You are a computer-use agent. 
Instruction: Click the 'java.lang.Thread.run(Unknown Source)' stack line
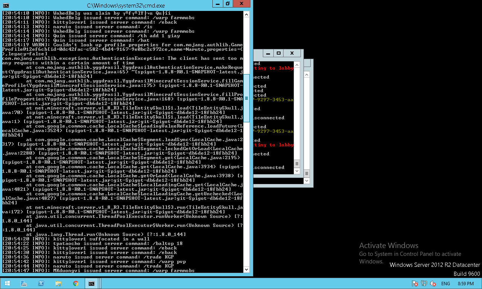pyautogui.click(x=106, y=234)
